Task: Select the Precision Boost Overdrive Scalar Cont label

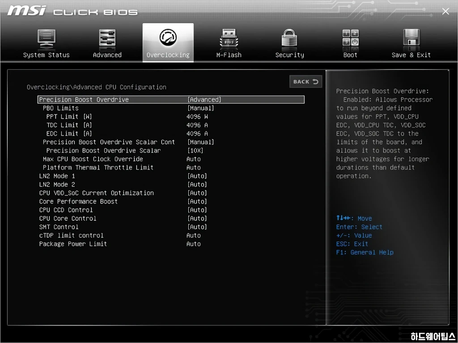Action: point(109,142)
